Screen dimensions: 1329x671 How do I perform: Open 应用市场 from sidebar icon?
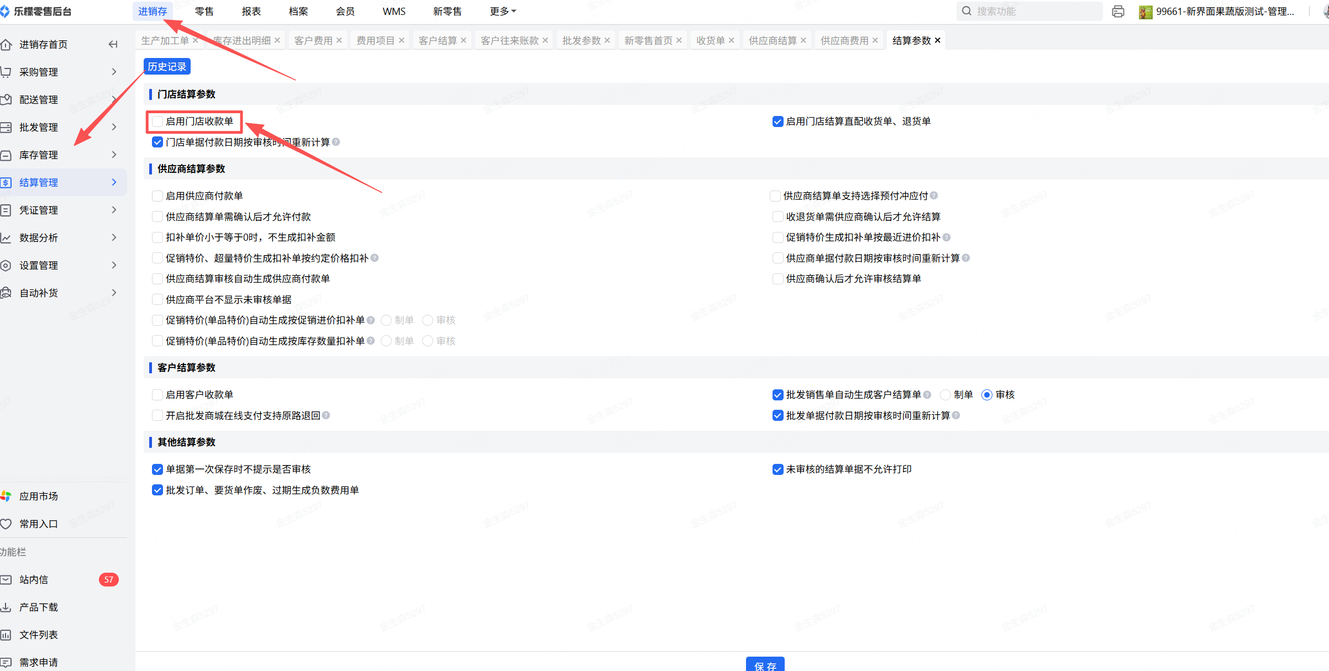[7, 496]
